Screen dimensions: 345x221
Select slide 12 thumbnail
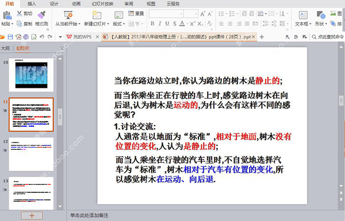[x=31, y=154]
